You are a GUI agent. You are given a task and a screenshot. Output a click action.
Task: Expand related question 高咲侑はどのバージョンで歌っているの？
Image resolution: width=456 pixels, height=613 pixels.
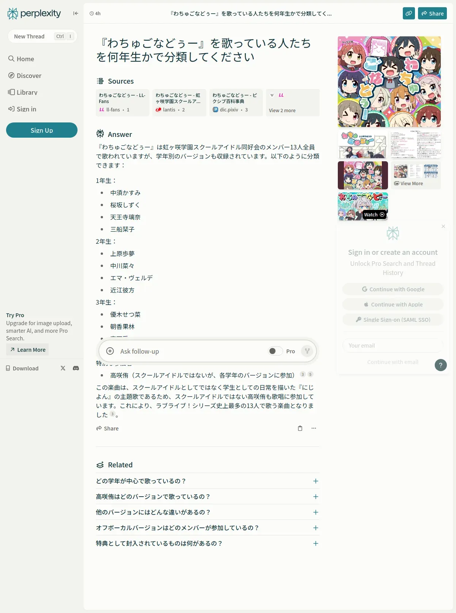point(207,497)
